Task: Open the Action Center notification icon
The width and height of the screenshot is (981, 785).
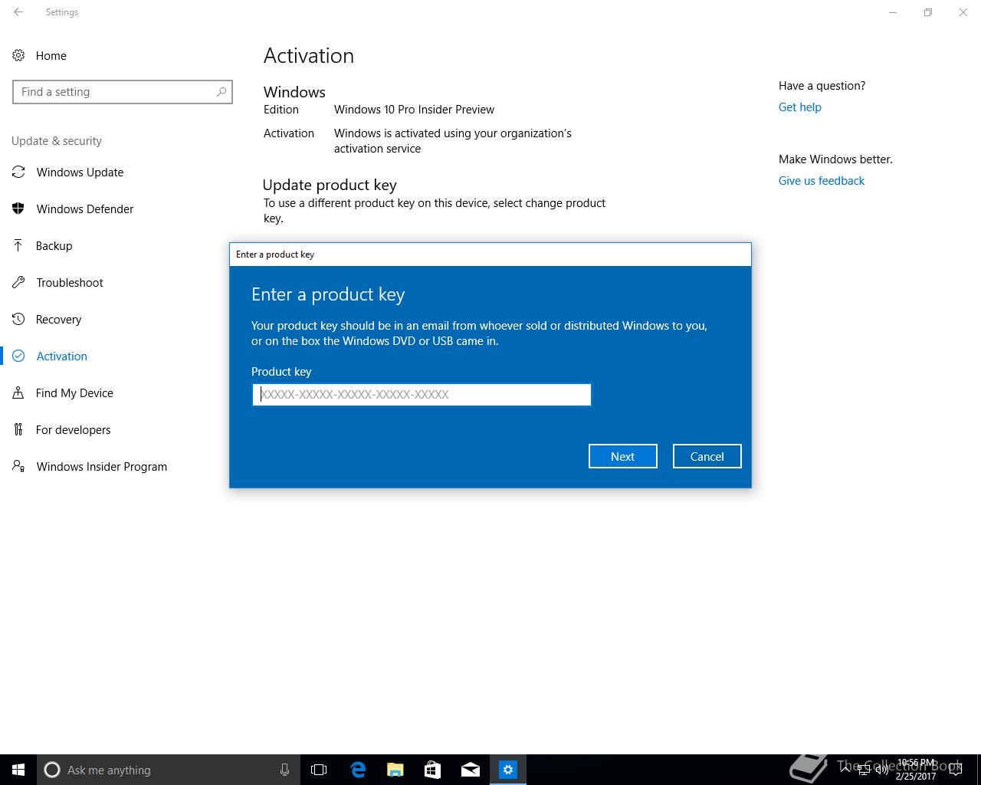Action: tap(956, 770)
